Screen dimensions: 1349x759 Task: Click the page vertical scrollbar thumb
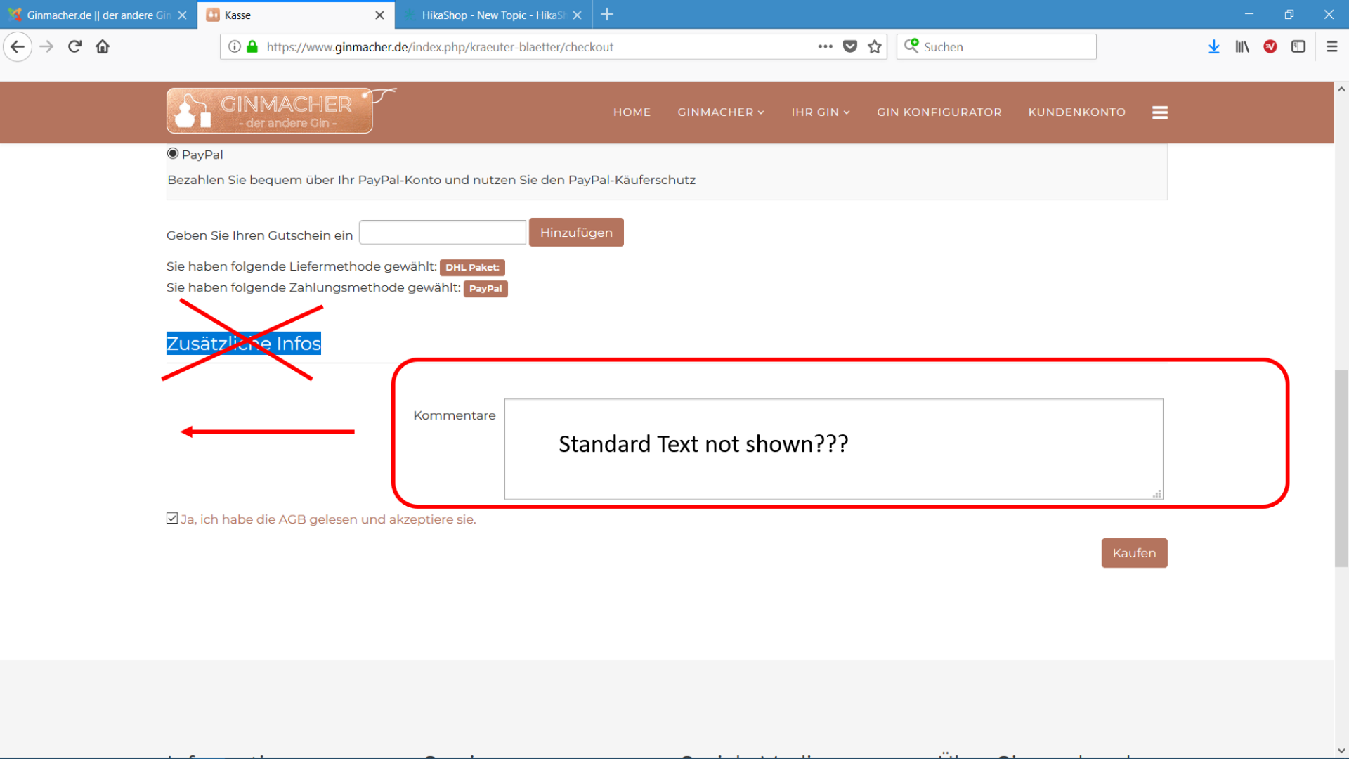coord(1341,467)
